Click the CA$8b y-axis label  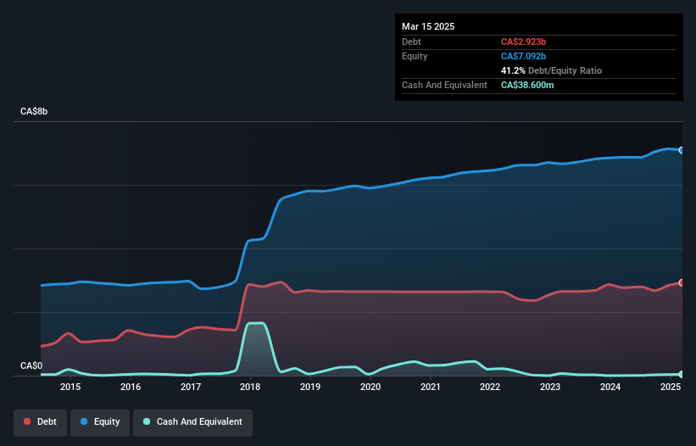(34, 111)
